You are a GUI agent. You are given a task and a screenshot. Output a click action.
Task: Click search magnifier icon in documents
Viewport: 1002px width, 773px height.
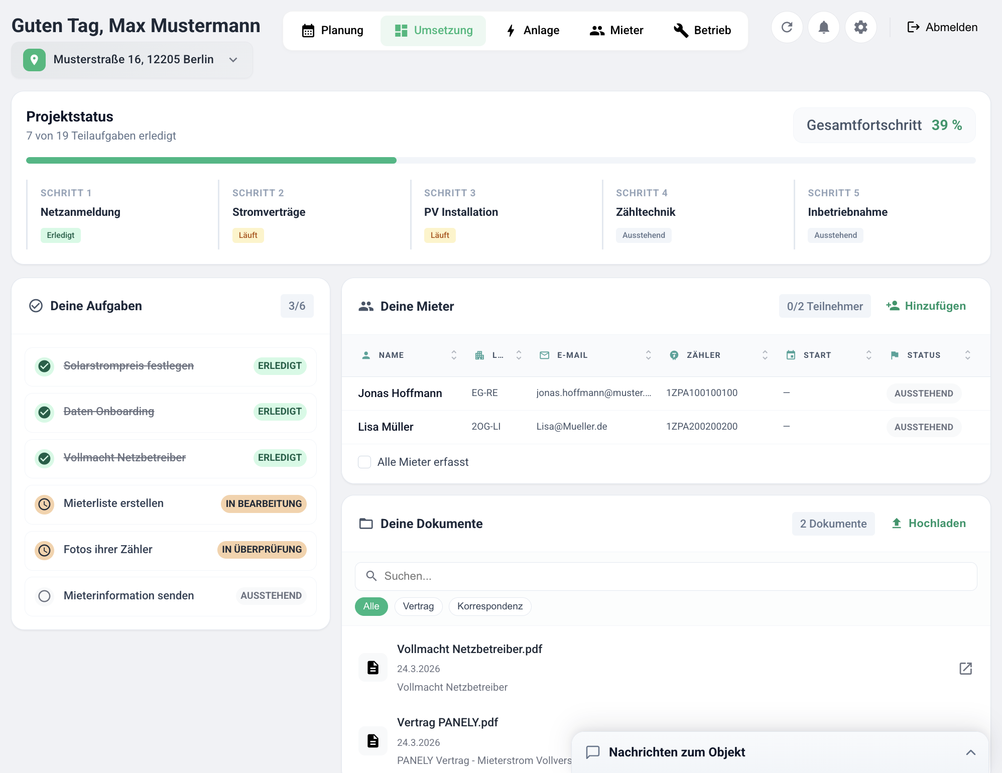(x=371, y=576)
